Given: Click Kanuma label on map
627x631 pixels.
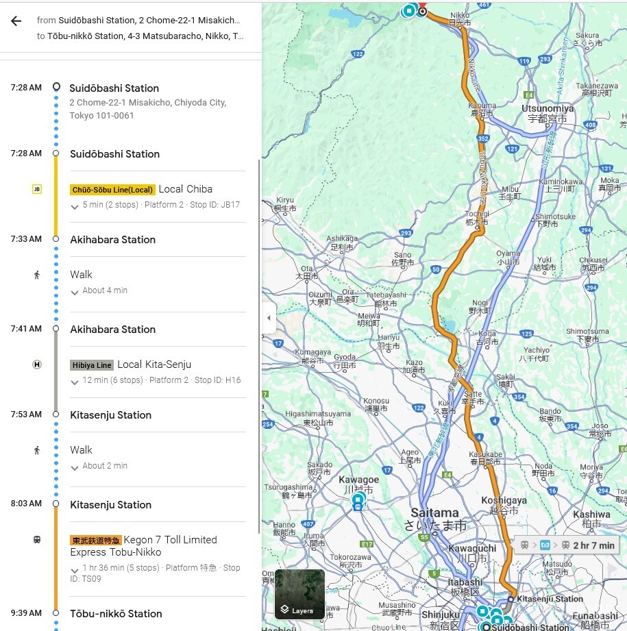Looking at the screenshot, I should coord(482,110).
